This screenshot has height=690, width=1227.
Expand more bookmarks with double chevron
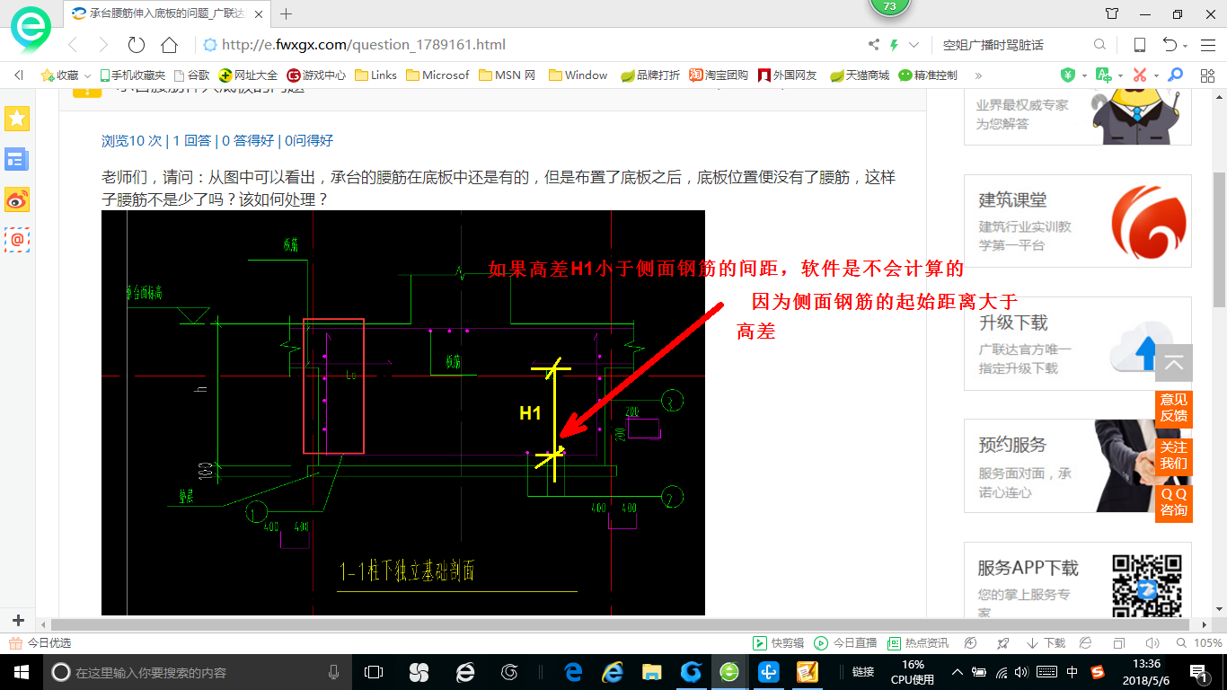click(978, 75)
